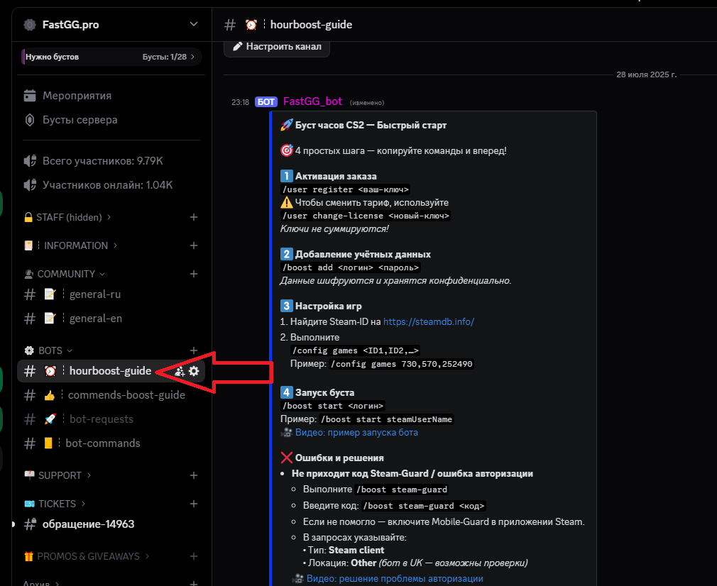This screenshot has height=586, width=717.
Task: Collapse the BOTS category
Action: 50,350
